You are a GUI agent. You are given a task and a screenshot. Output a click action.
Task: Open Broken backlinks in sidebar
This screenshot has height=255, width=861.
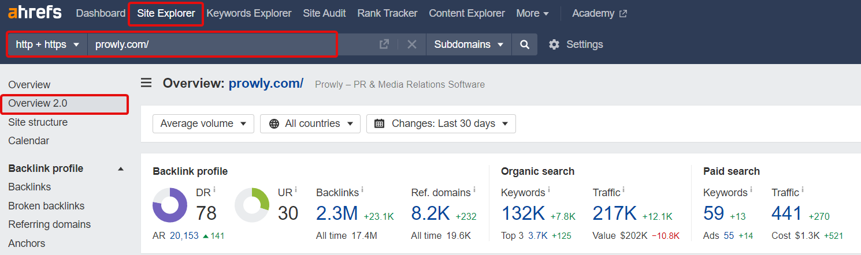click(x=46, y=206)
